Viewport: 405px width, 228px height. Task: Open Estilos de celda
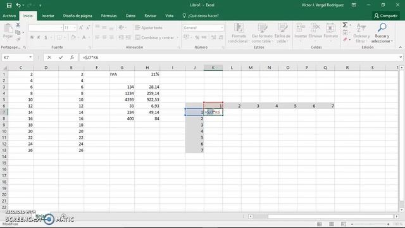[x=282, y=33]
